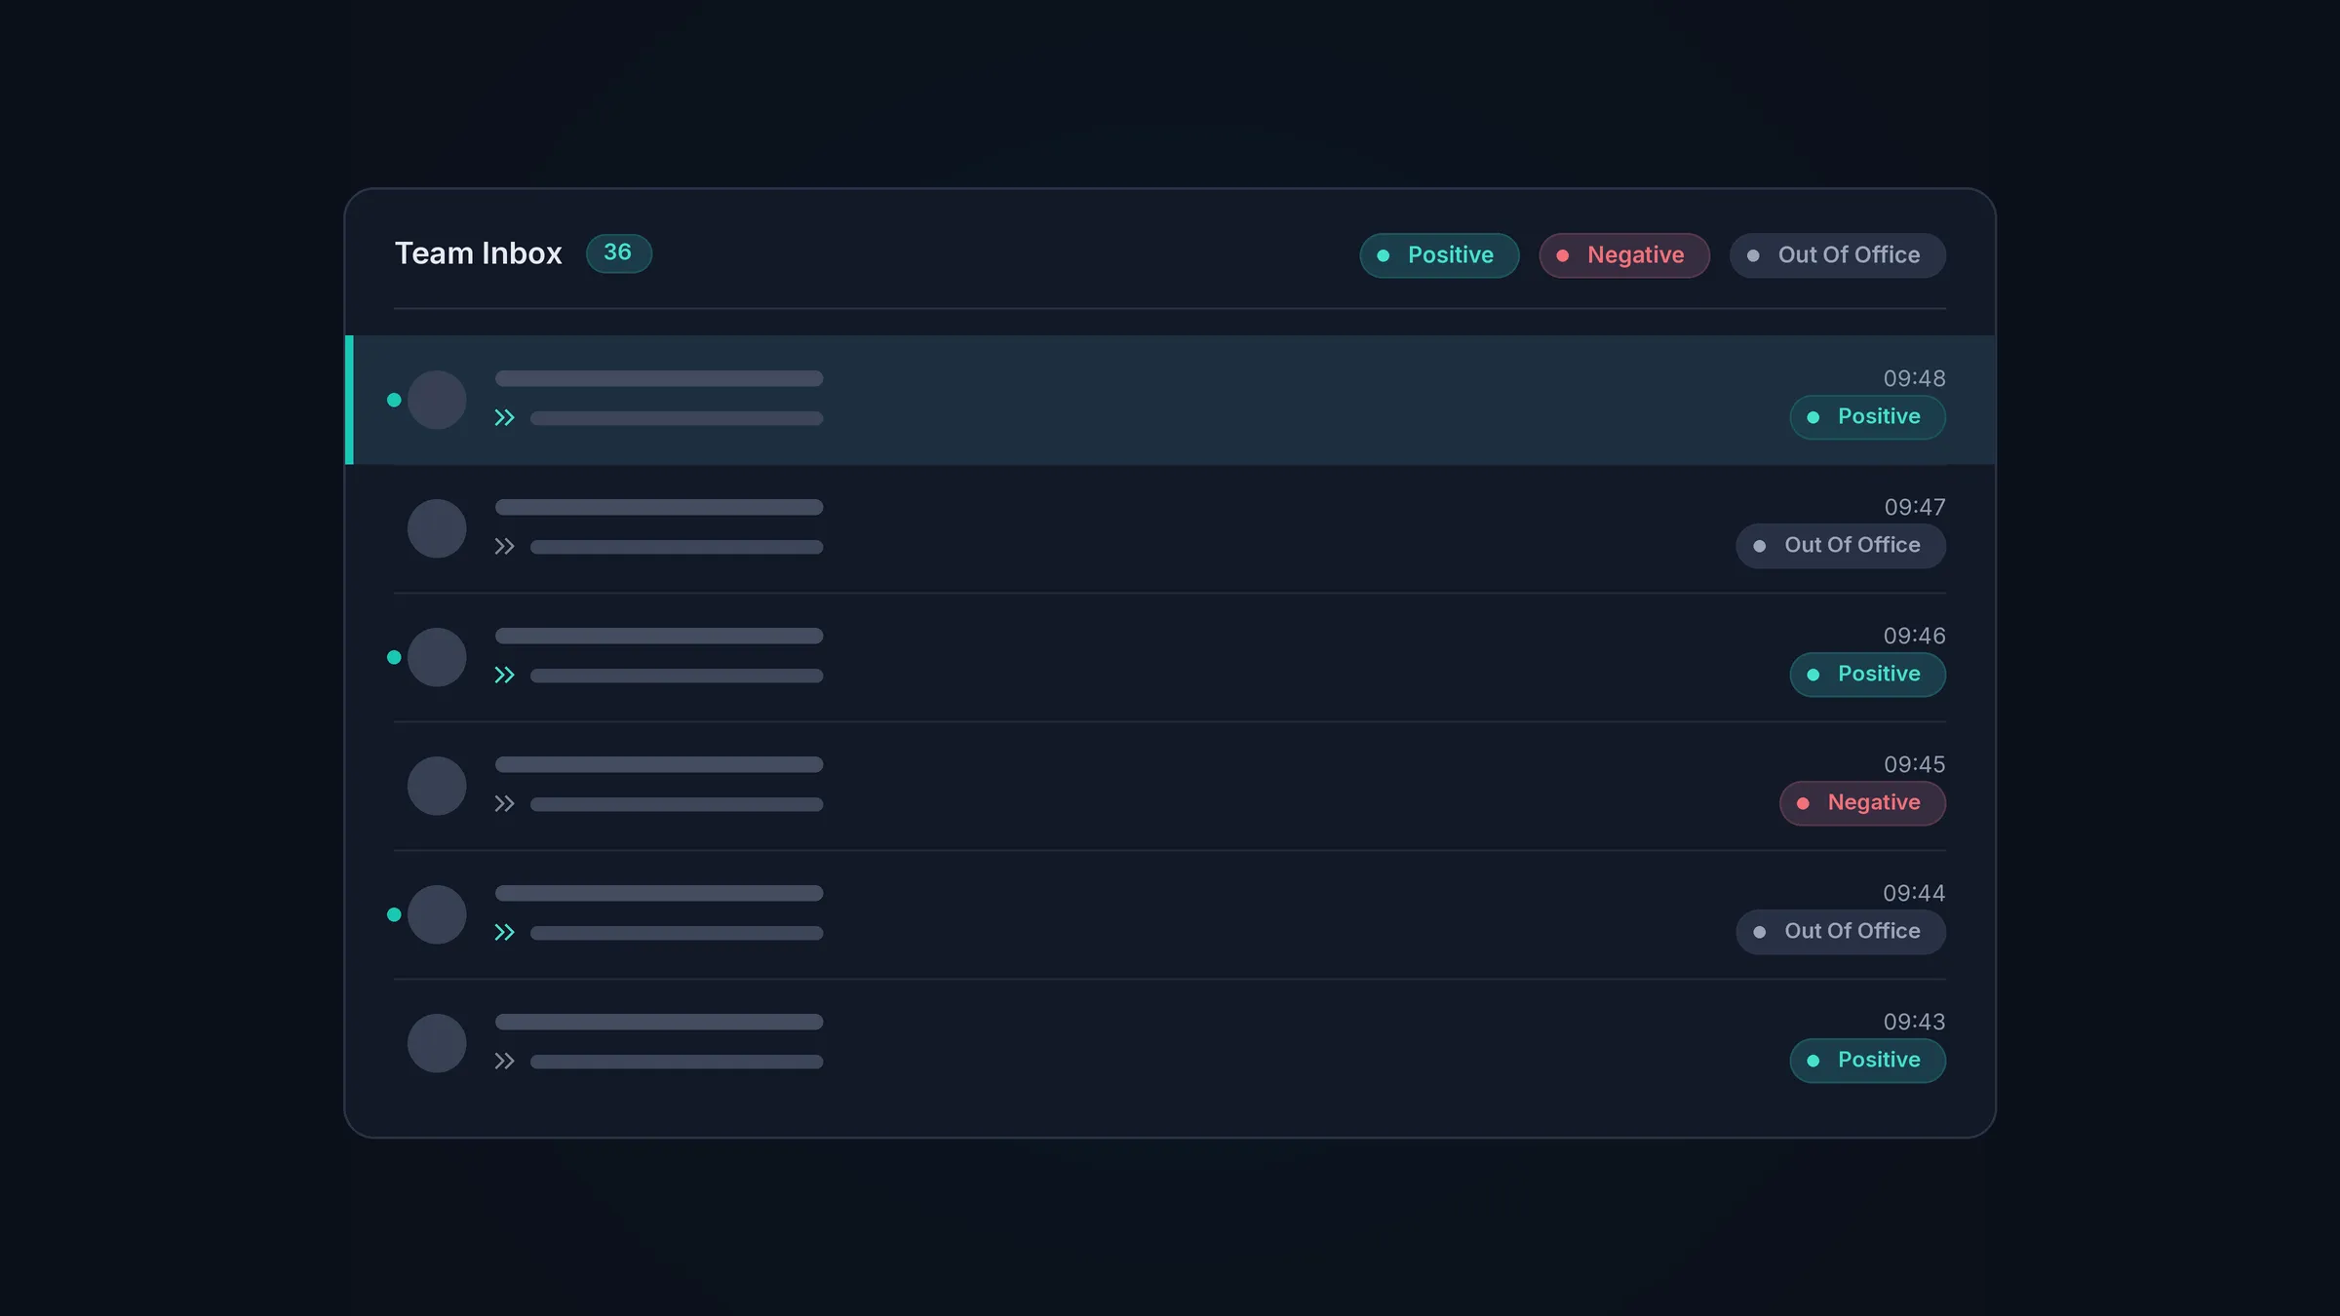
Task: Open subject line of 09:46 message
Action: (x=659, y=636)
